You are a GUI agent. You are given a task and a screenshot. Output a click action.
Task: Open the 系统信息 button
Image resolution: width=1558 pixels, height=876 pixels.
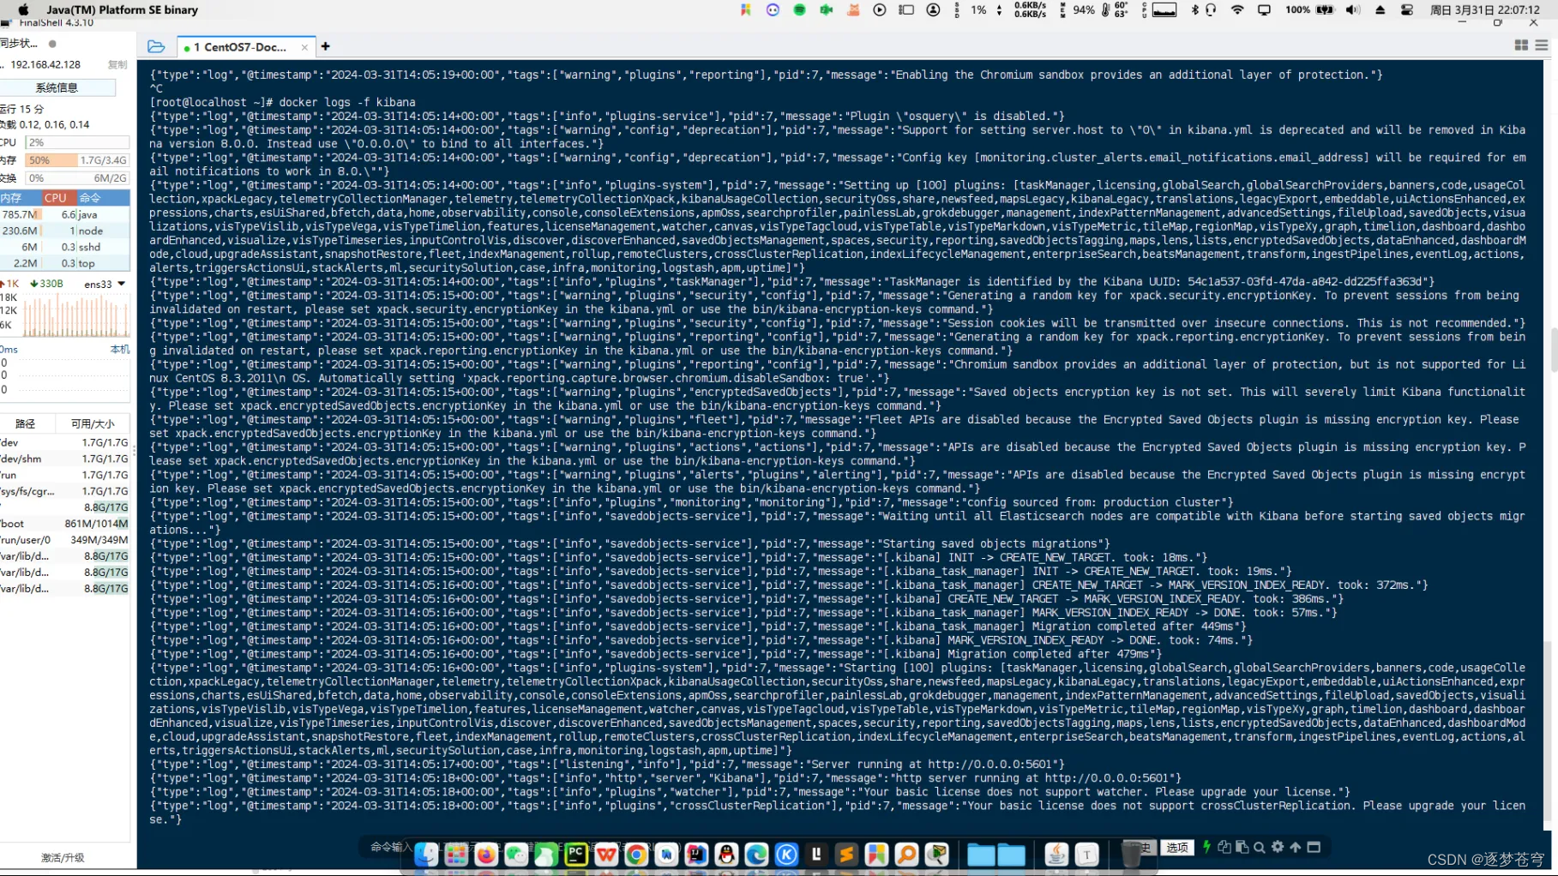[57, 87]
